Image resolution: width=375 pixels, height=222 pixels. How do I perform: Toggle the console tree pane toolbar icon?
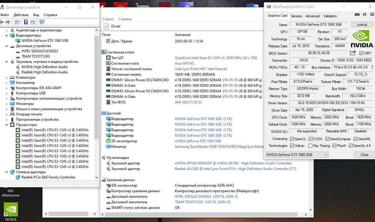tap(17, 22)
